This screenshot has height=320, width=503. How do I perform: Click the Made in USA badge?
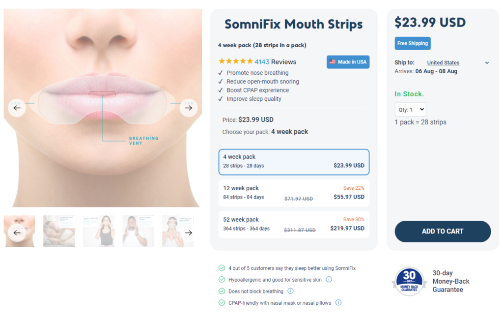coord(348,62)
